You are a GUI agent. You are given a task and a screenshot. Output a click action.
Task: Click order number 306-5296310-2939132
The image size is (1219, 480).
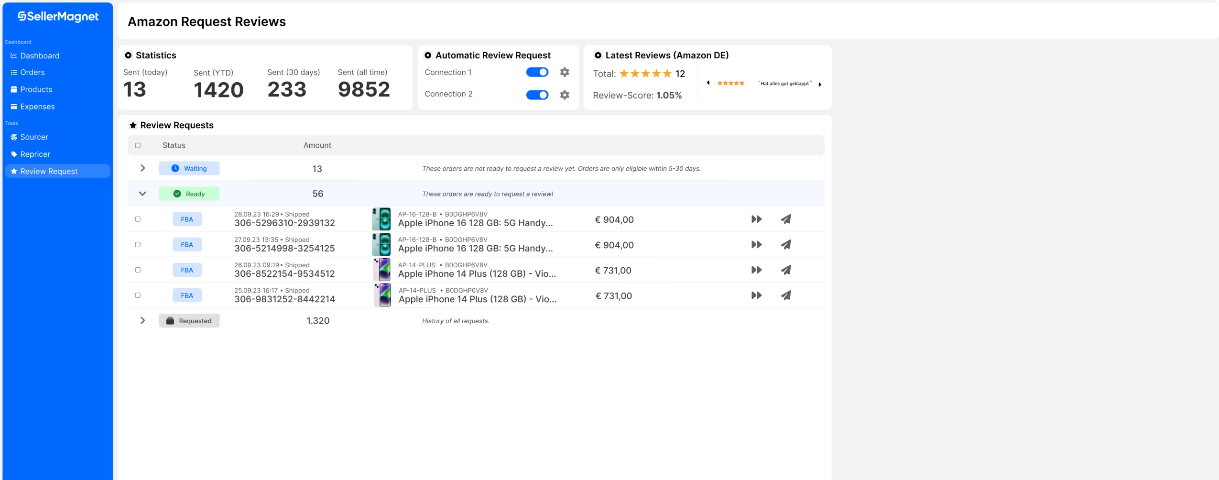pos(284,223)
